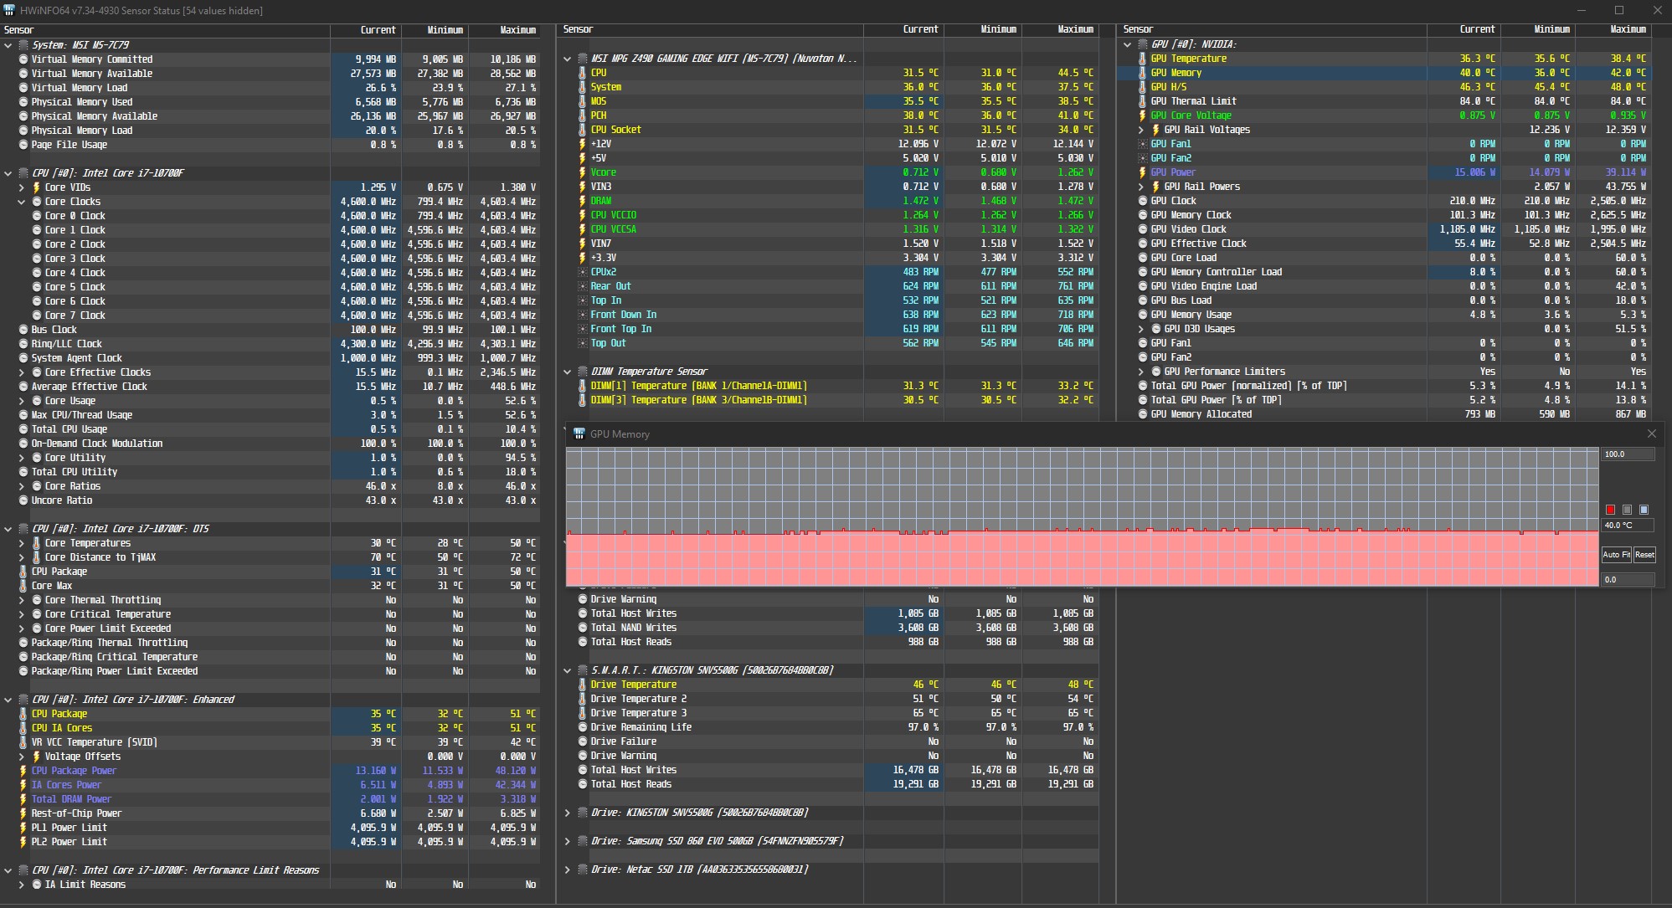The image size is (1672, 908).
Task: Expand the Core VIDs row
Action: click(x=22, y=187)
